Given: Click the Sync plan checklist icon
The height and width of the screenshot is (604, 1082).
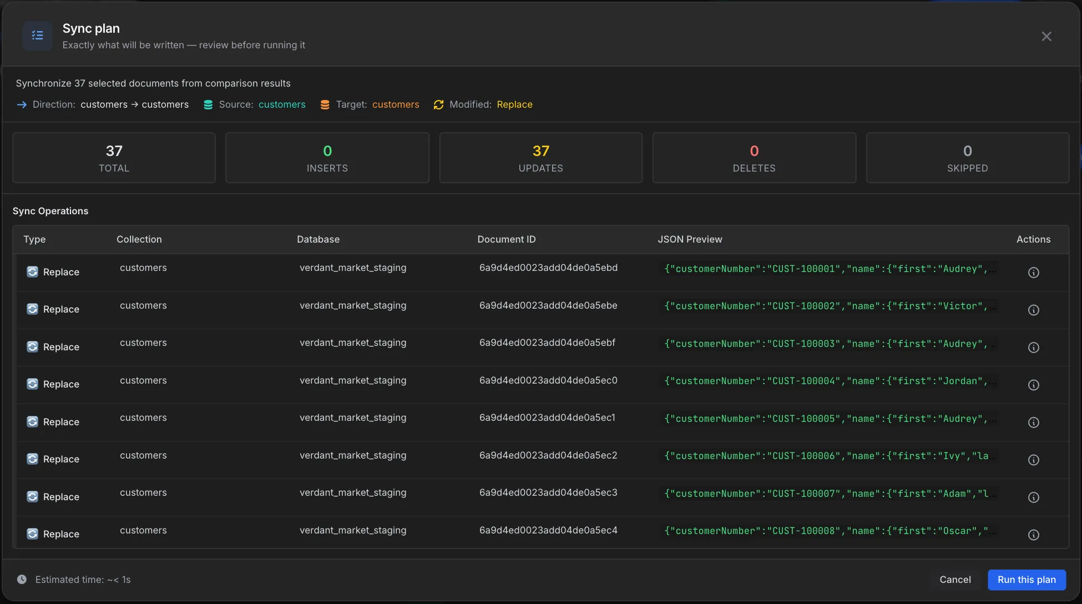Looking at the screenshot, I should tap(37, 36).
